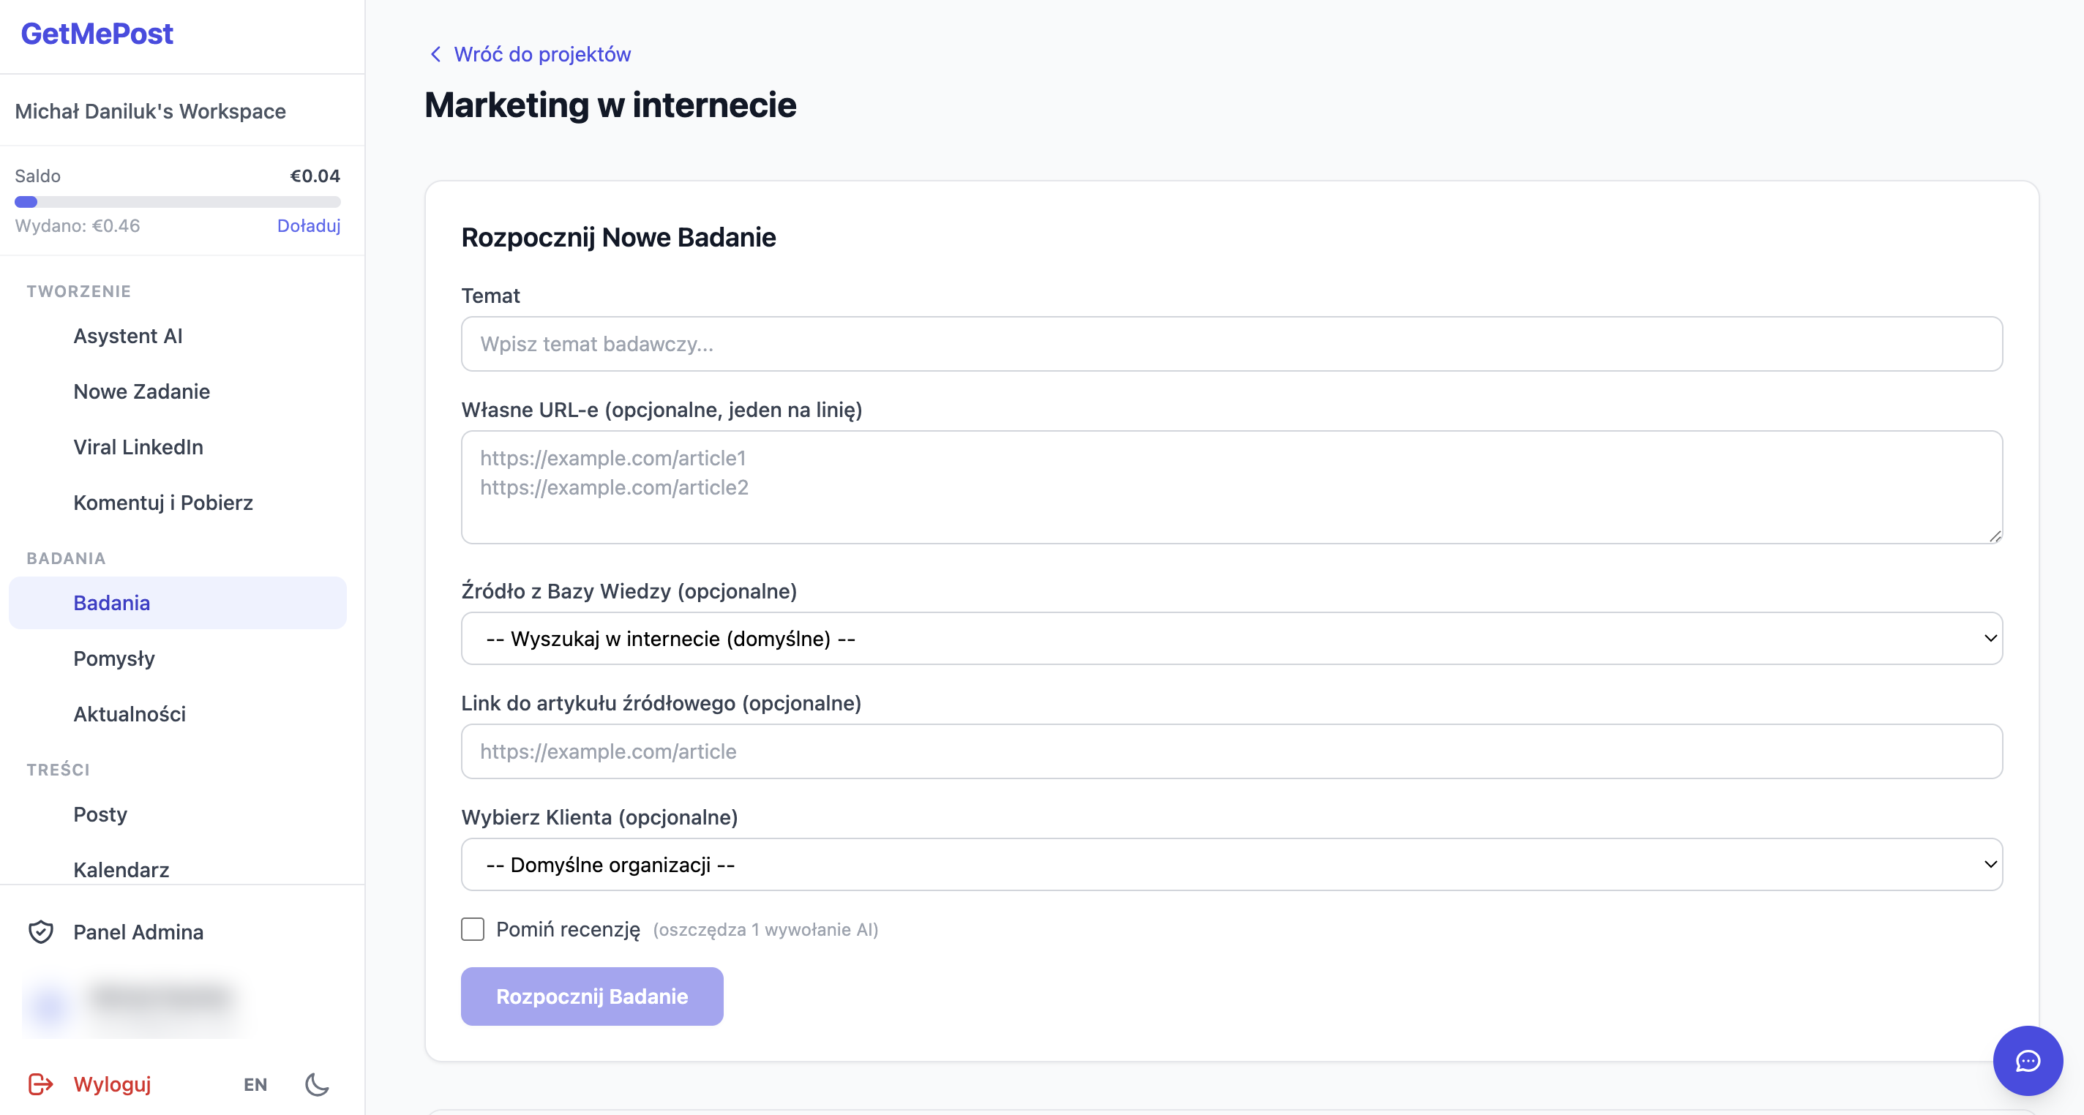Open the chat support bubble icon
This screenshot has height=1115, width=2084.
tap(2027, 1060)
